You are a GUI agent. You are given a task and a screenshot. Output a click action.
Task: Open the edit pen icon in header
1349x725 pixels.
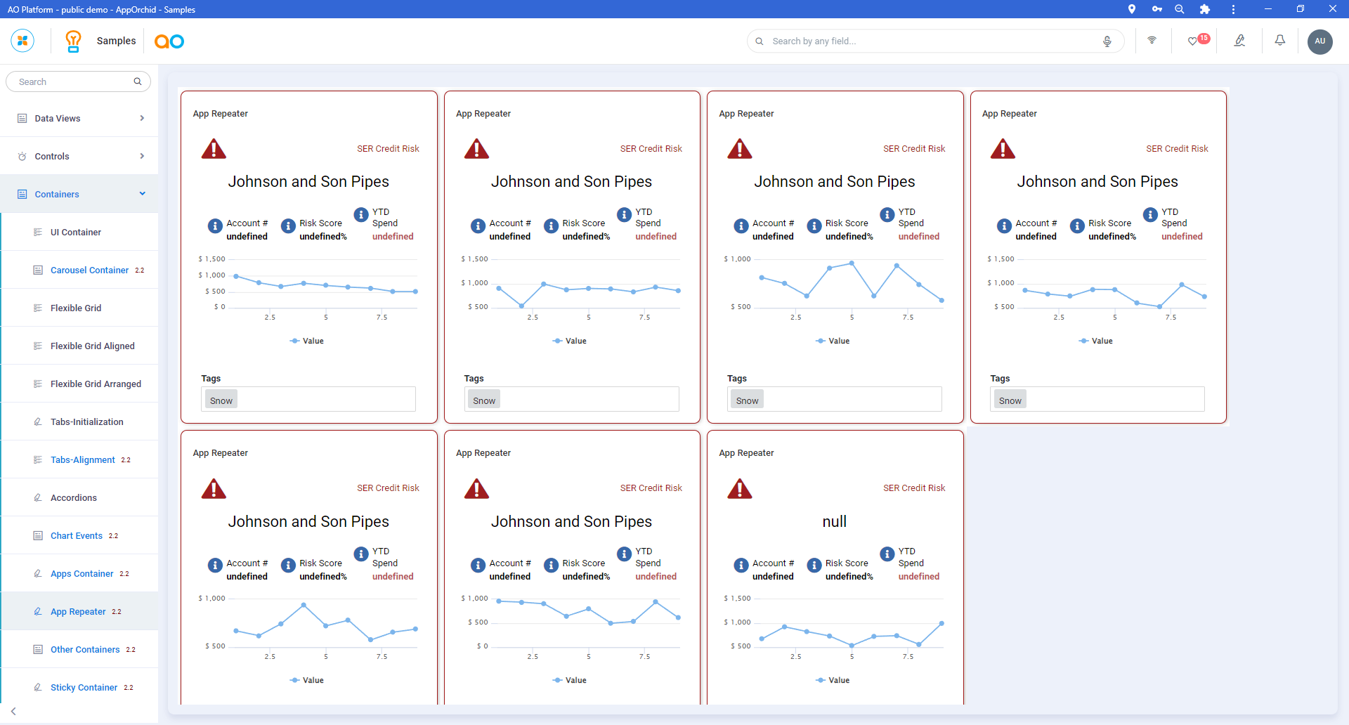point(1239,41)
